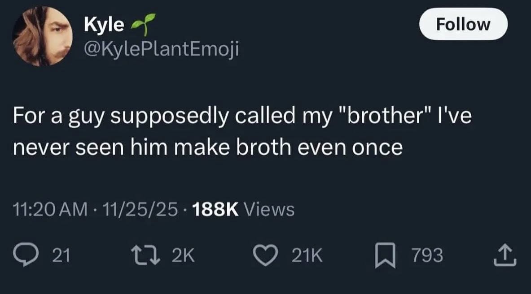Click the Follow button

(x=463, y=24)
